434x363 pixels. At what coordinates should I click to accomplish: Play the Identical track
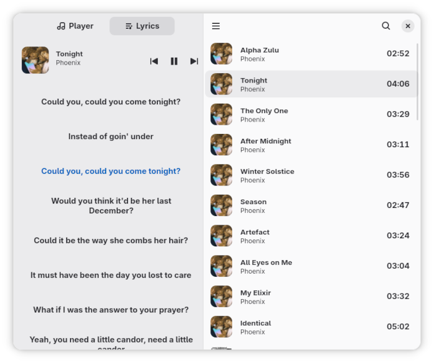click(311, 327)
